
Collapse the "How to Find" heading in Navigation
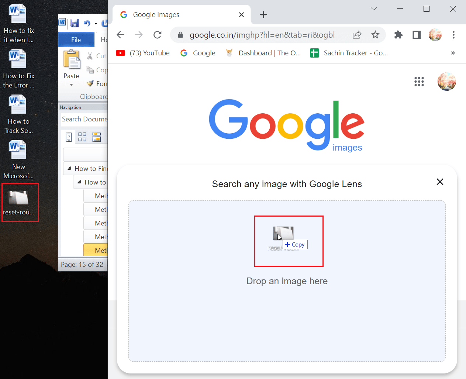click(x=69, y=168)
